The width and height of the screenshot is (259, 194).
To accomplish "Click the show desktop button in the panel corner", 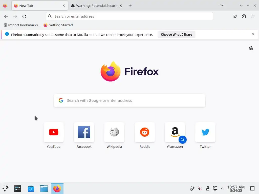I will point(252,188).
